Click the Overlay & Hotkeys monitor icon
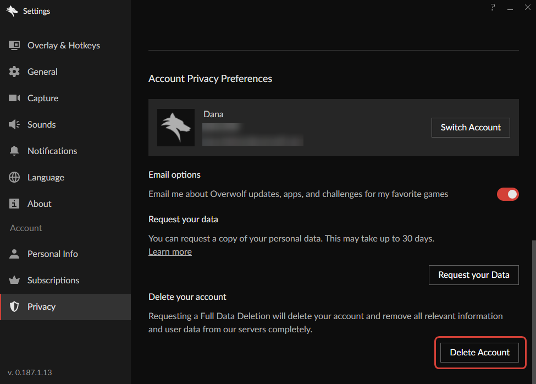This screenshot has height=384, width=536. [14, 46]
